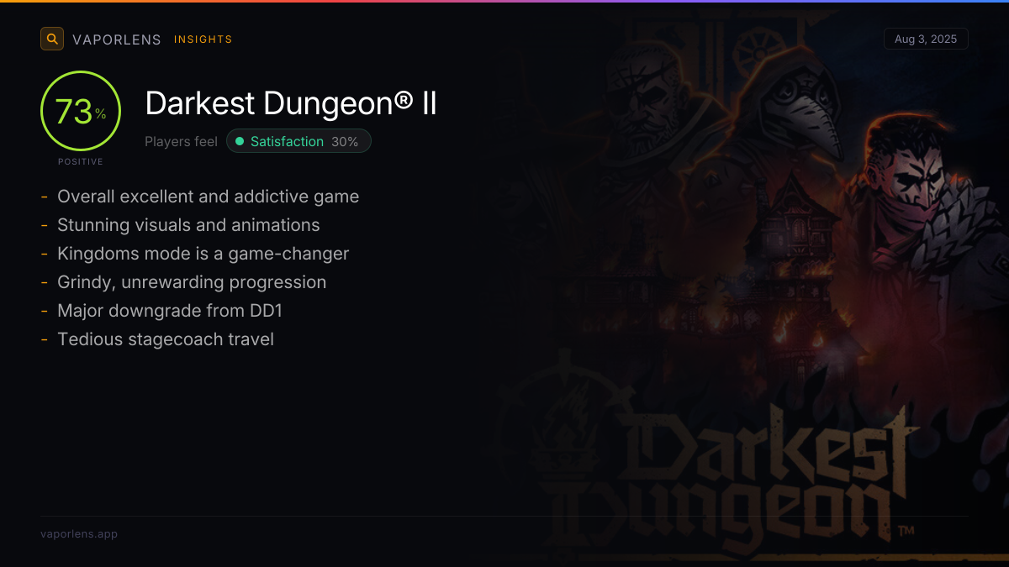
Task: Click the VAPORLENS brand name
Action: 117,39
